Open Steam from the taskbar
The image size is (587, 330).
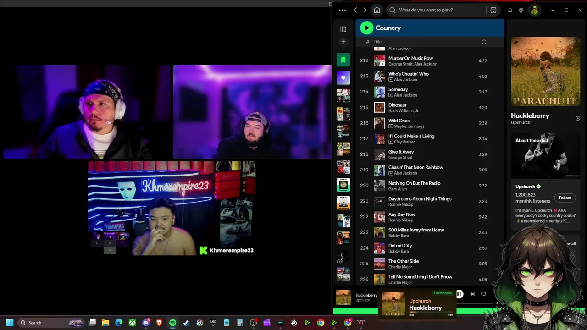(x=186, y=323)
